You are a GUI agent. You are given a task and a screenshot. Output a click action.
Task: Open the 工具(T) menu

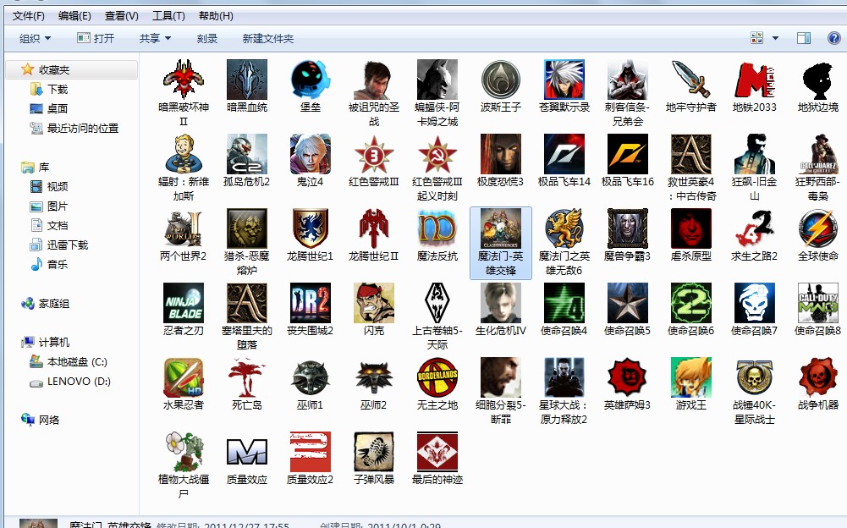pos(168,16)
